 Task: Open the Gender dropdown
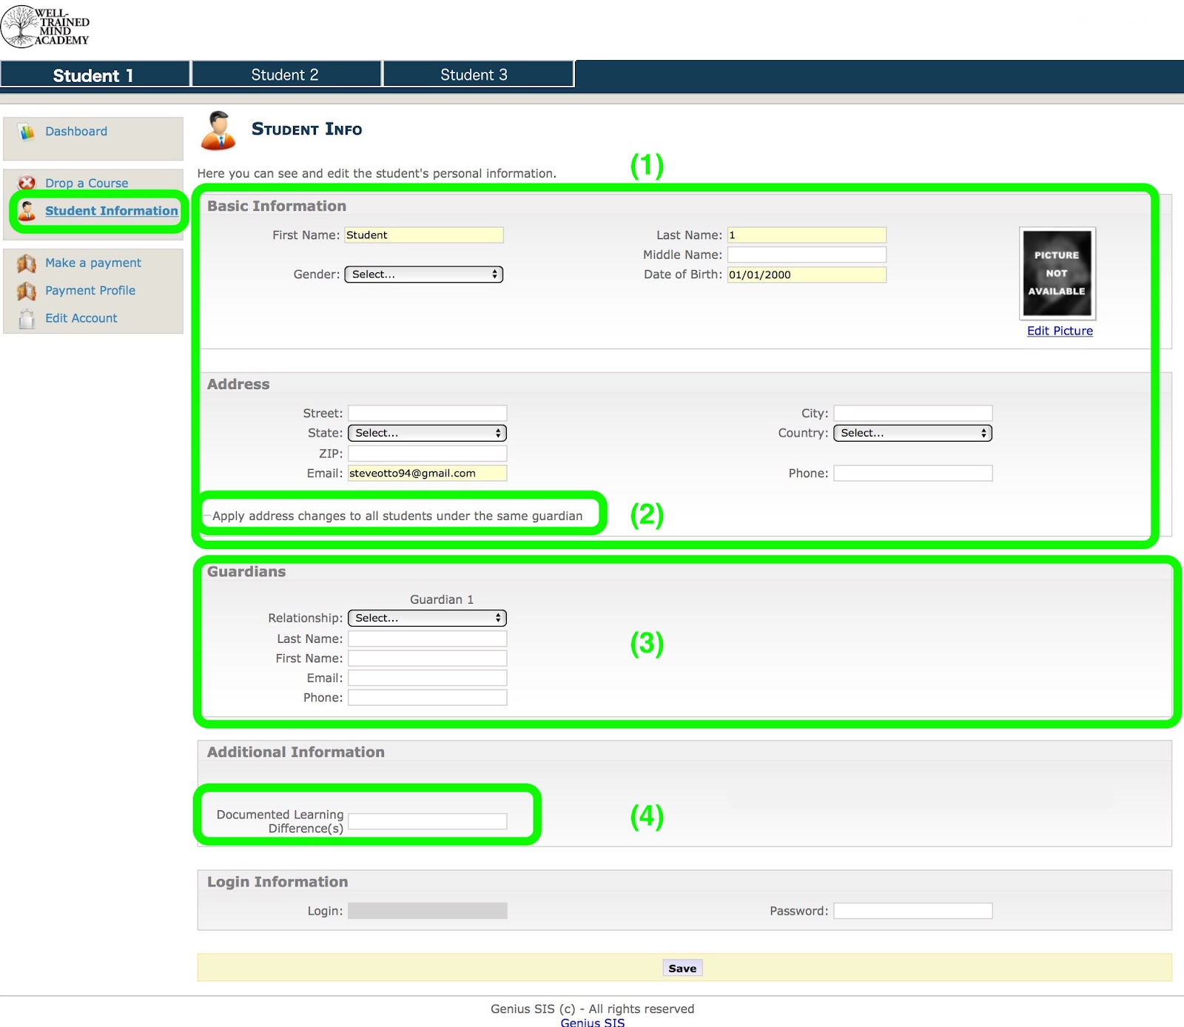(x=423, y=274)
